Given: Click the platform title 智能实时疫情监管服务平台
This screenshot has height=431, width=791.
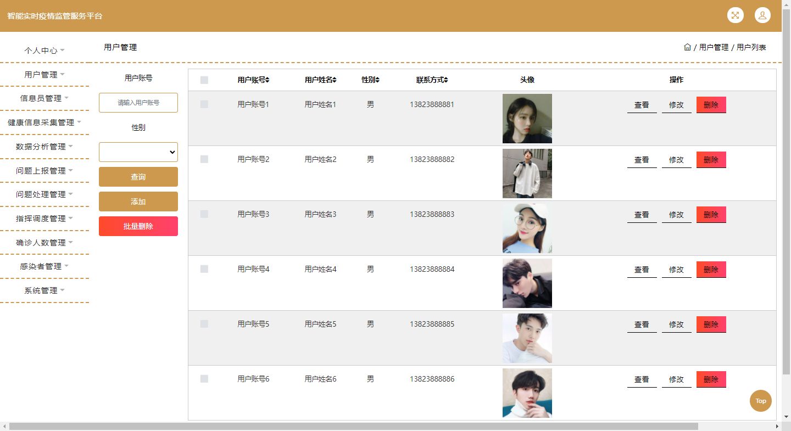Looking at the screenshot, I should 55,16.
